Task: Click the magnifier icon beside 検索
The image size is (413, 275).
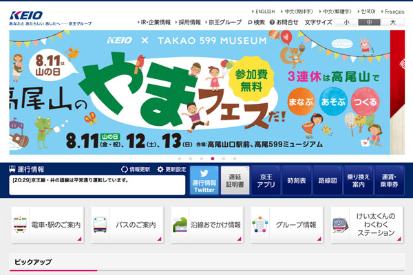Action: pyautogui.click(x=250, y=23)
